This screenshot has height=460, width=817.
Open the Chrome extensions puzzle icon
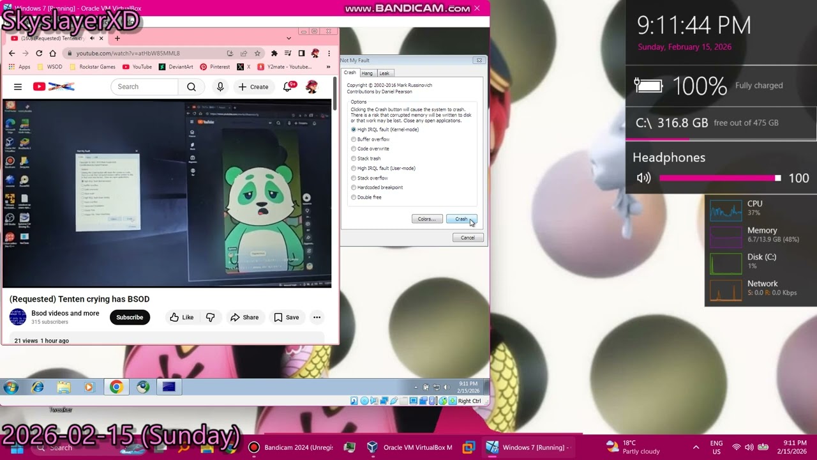(274, 53)
